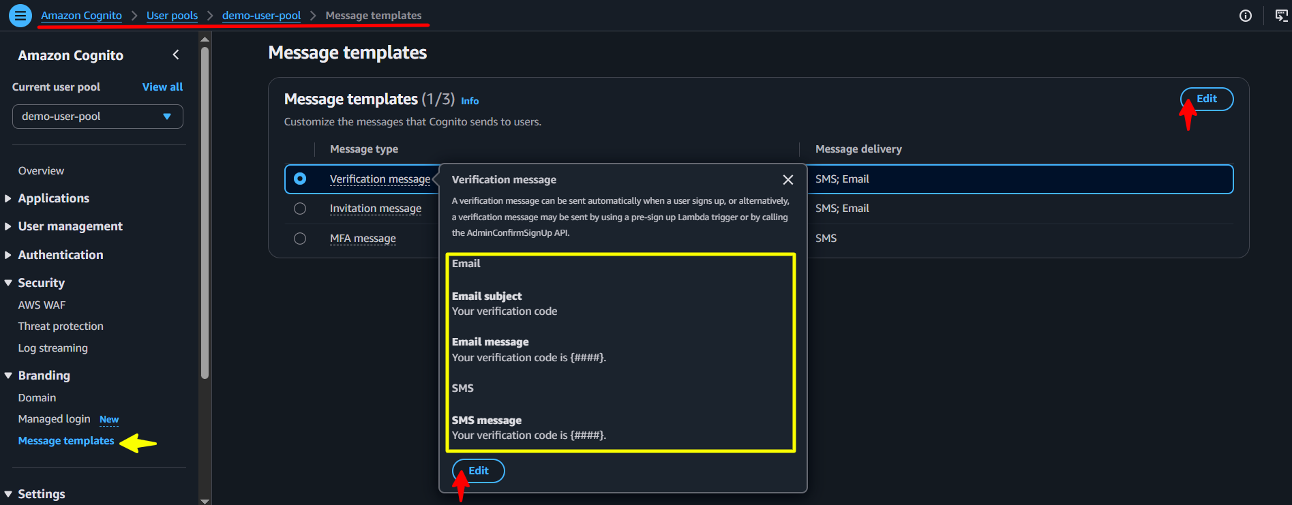Select the MFA message radio button

coord(300,239)
